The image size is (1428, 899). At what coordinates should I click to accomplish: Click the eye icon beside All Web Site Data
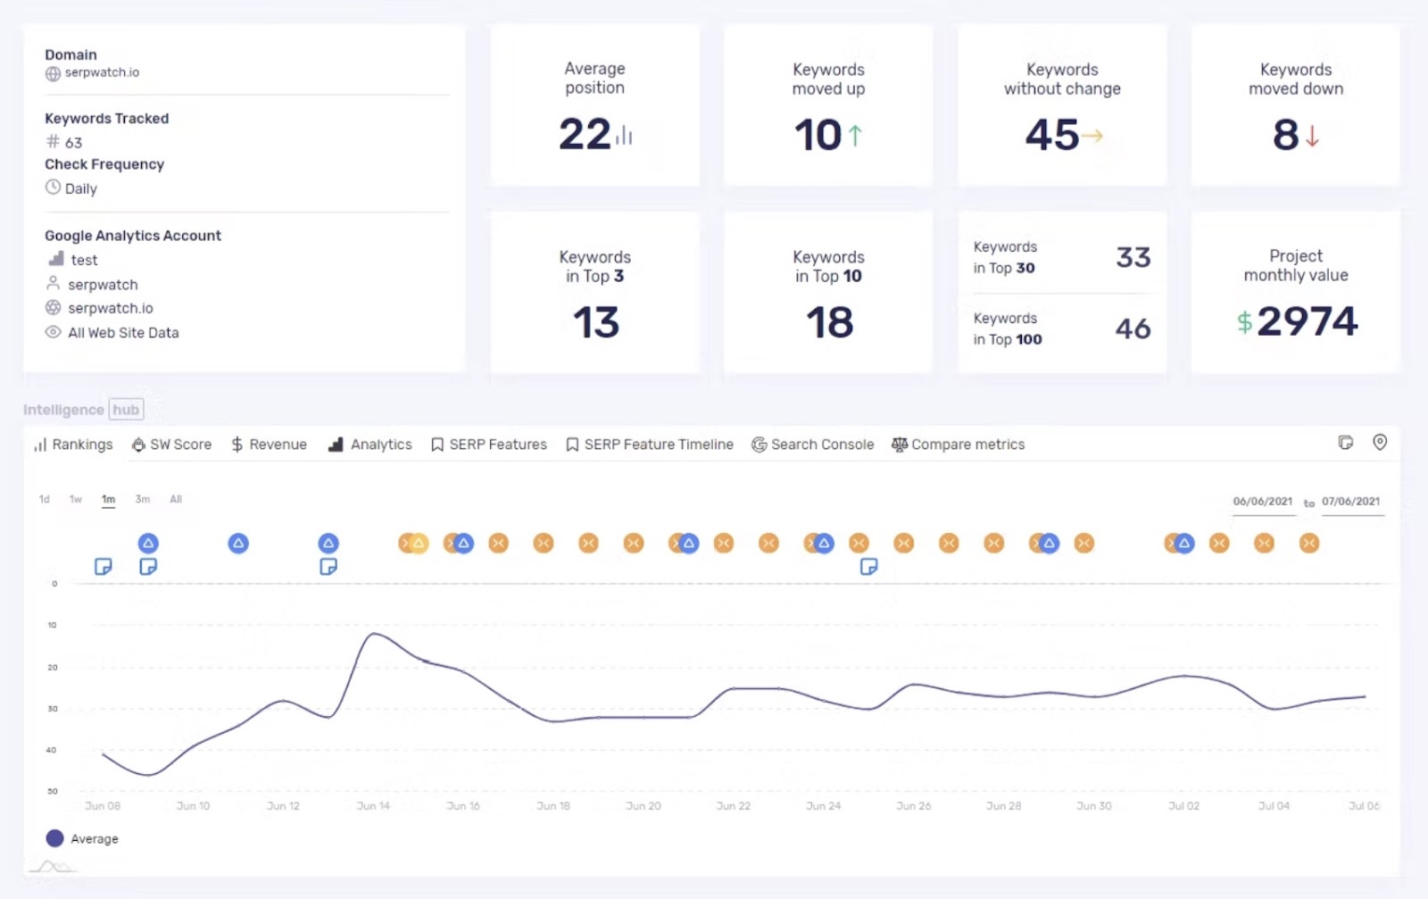click(54, 332)
